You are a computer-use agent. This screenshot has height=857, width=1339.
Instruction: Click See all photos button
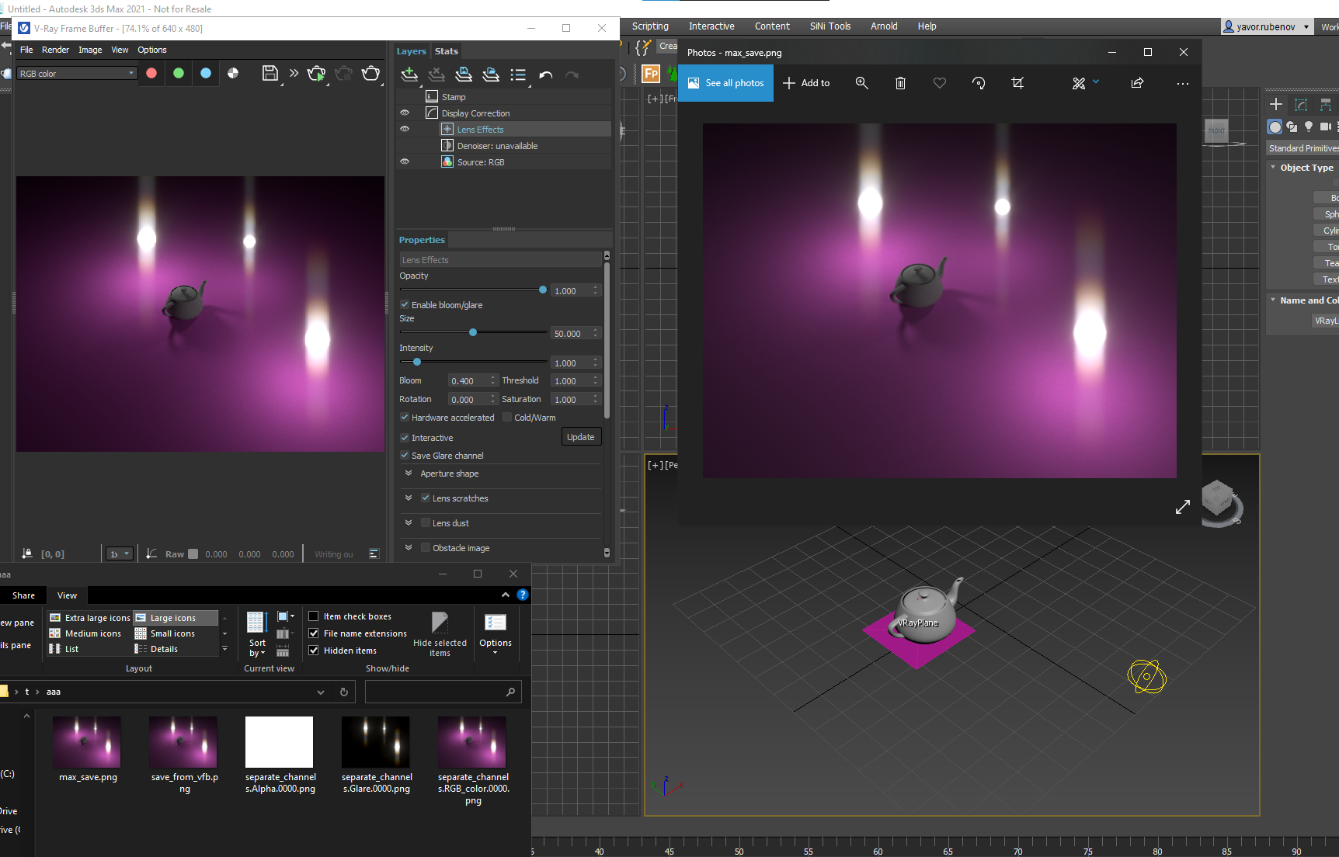726,83
